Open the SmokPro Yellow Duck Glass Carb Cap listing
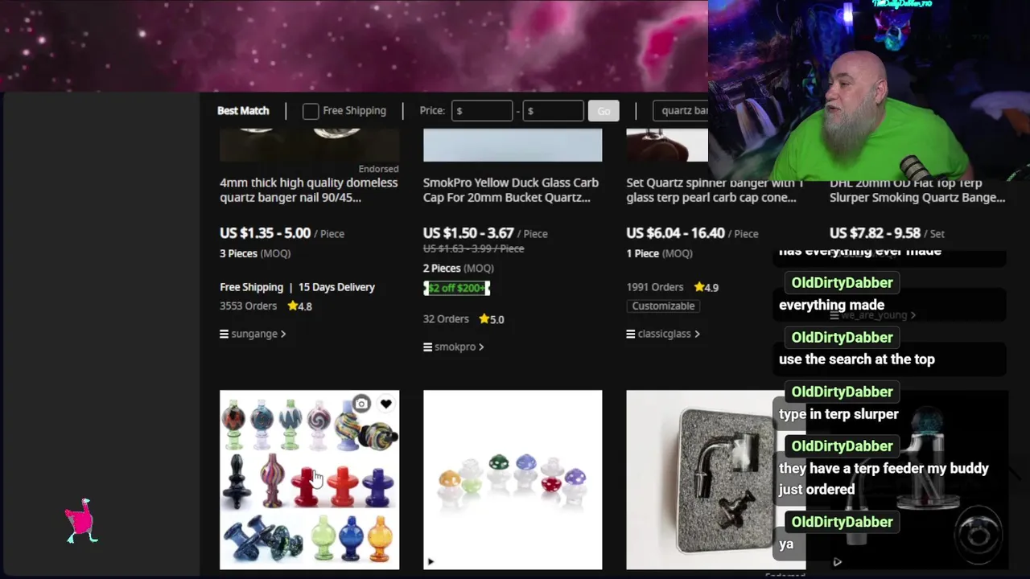This screenshot has width=1030, height=579. point(511,190)
